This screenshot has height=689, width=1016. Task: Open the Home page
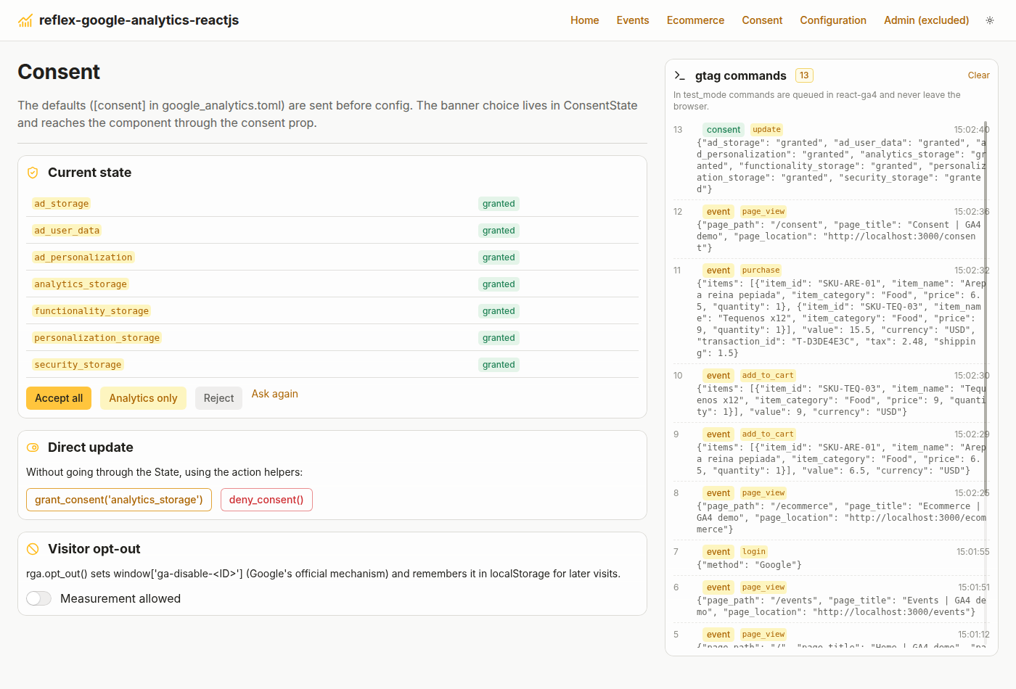pyautogui.click(x=585, y=20)
